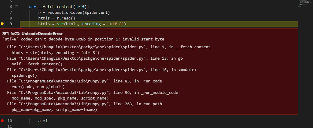Click the self.__fetch_content() traceback line

(37, 64)
